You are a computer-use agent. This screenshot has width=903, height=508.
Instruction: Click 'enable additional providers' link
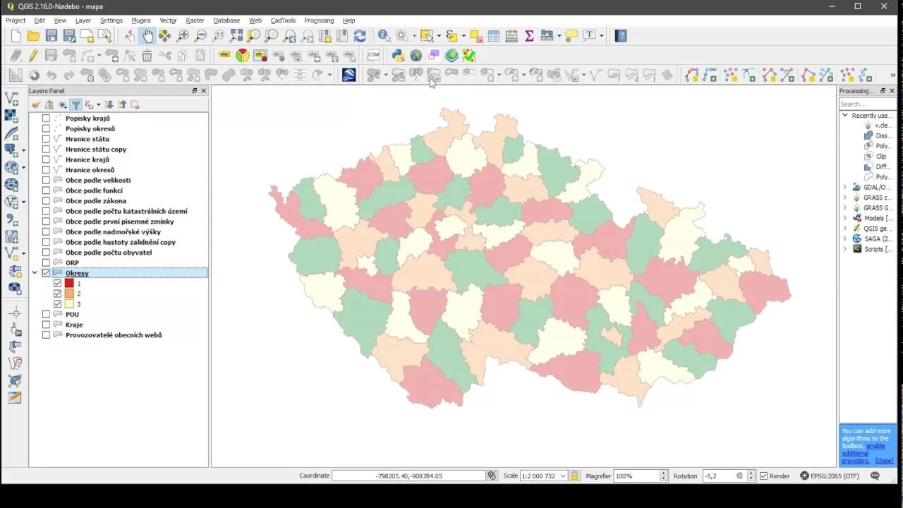pyautogui.click(x=862, y=453)
